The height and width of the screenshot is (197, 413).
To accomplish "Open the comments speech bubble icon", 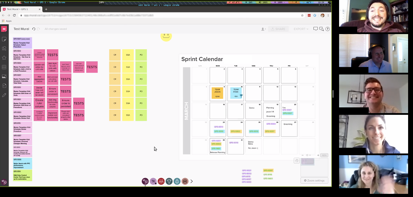I will pyautogui.click(x=316, y=29).
